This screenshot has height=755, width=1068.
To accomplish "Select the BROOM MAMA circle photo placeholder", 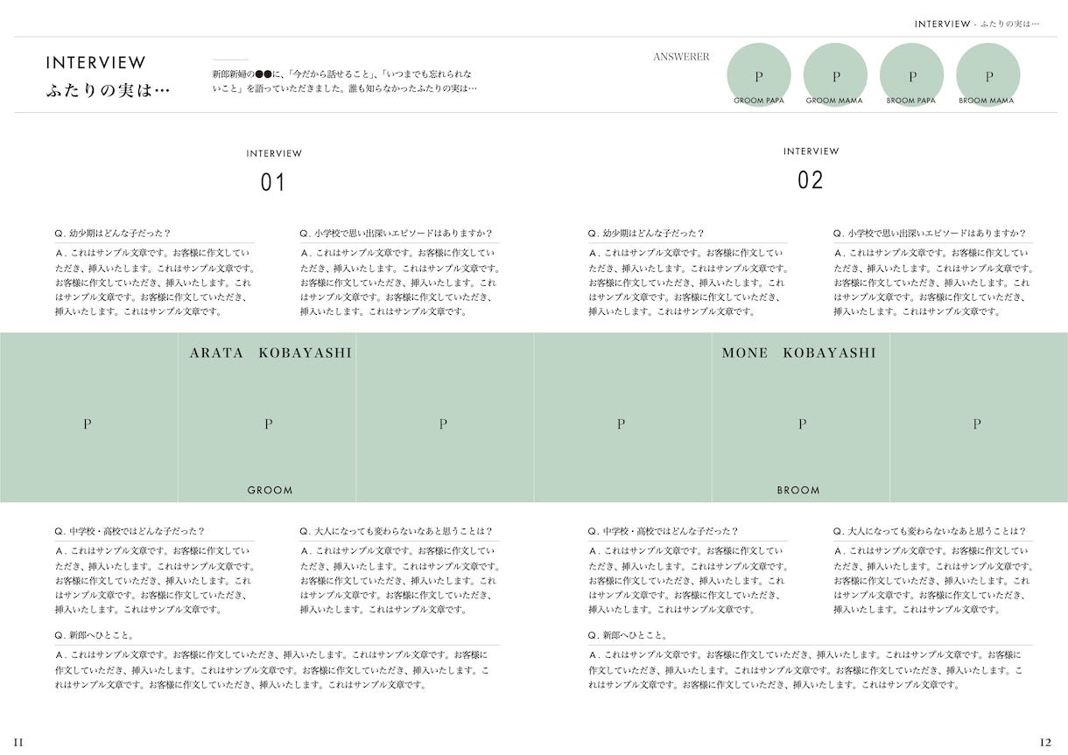I will pyautogui.click(x=987, y=75).
